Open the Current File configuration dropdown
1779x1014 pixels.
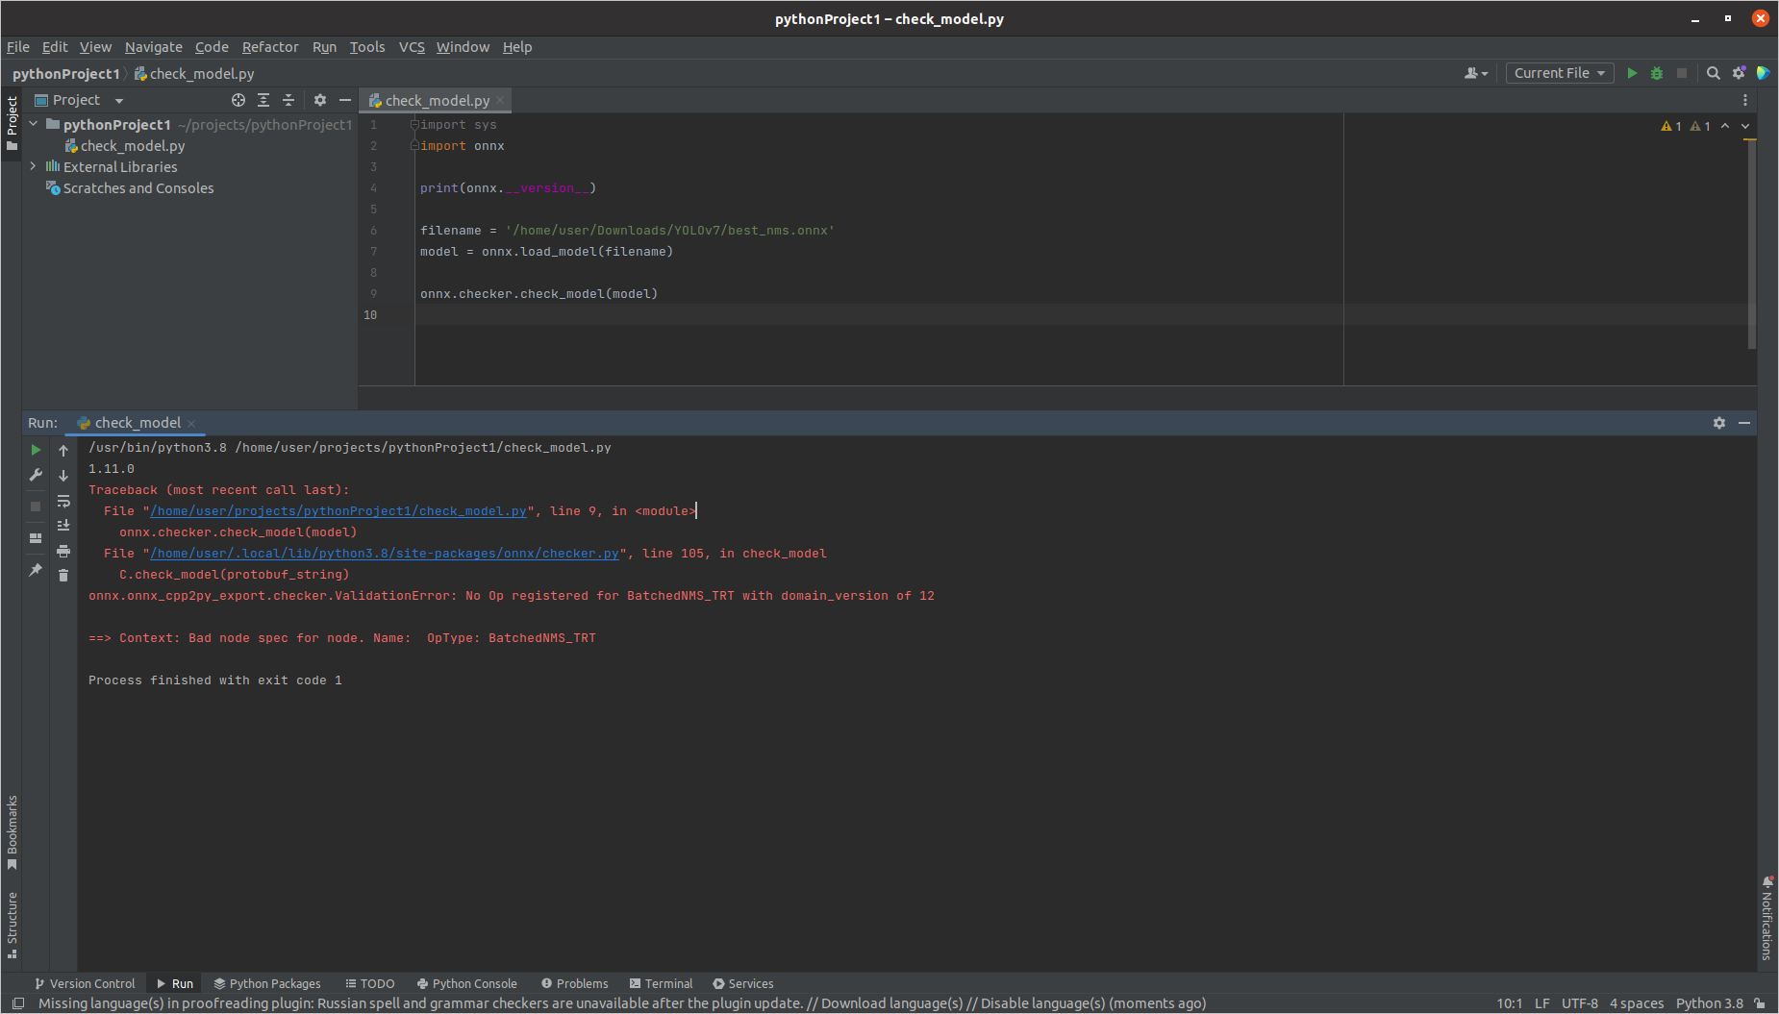1559,73
